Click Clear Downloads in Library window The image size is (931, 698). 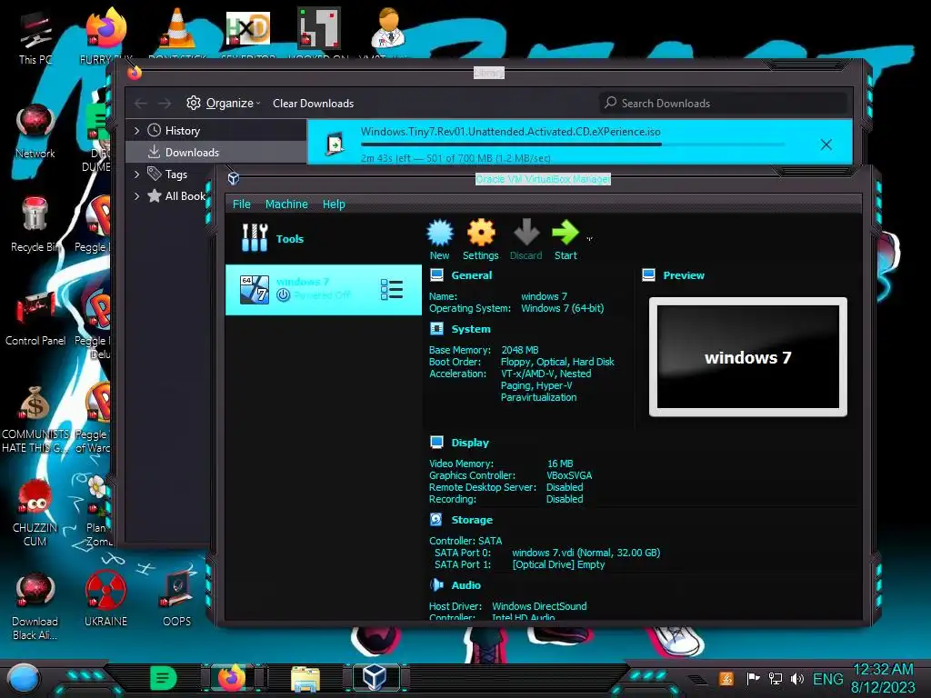click(x=313, y=104)
